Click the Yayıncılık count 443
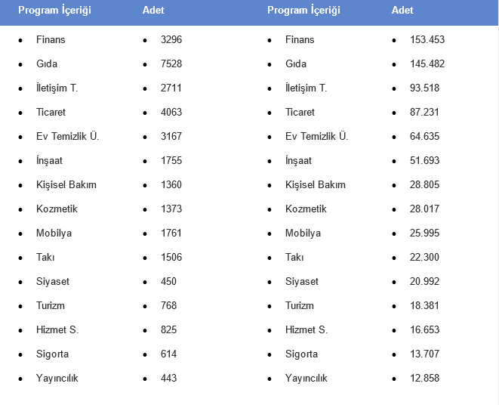 coord(168,378)
